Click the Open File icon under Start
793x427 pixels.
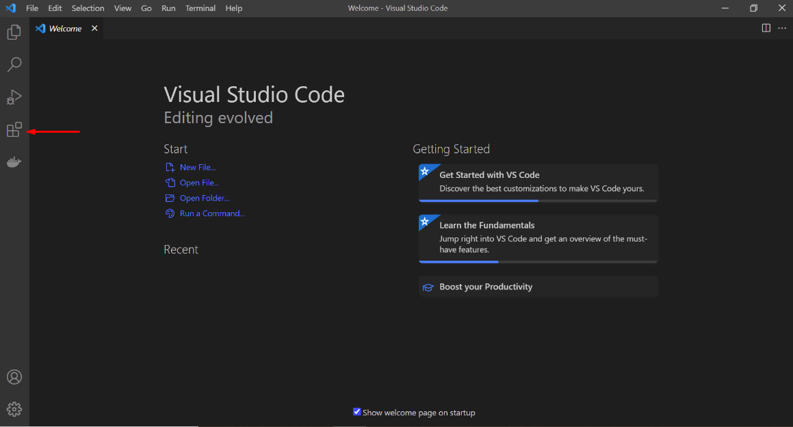[170, 183]
